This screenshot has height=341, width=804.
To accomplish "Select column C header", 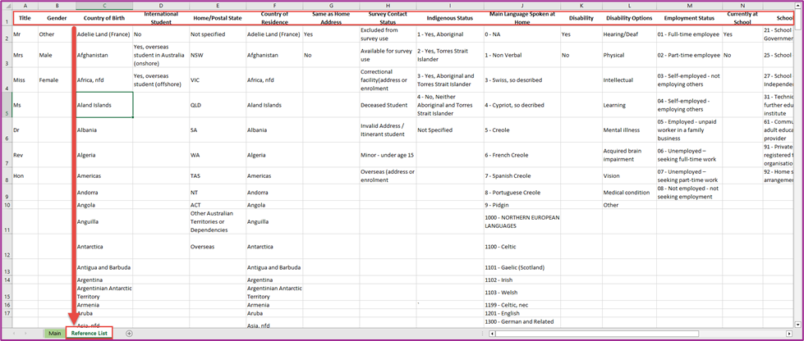I will point(104,5).
